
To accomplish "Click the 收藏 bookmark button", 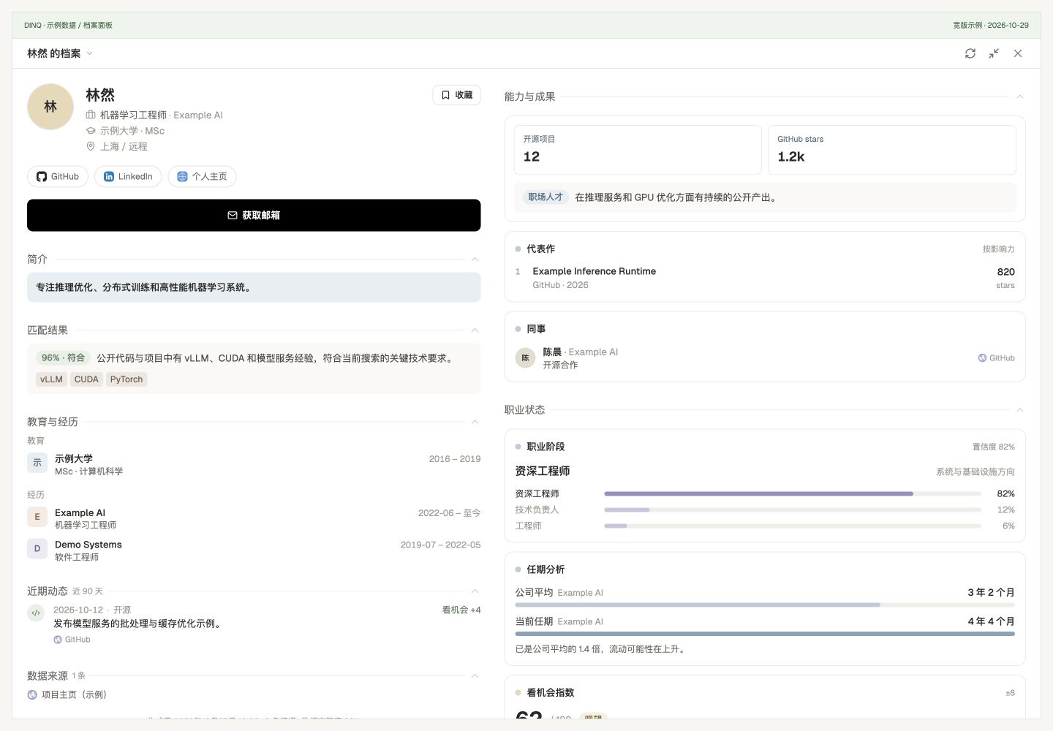I will click(457, 95).
